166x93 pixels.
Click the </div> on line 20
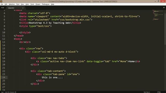(x=35, y=65)
